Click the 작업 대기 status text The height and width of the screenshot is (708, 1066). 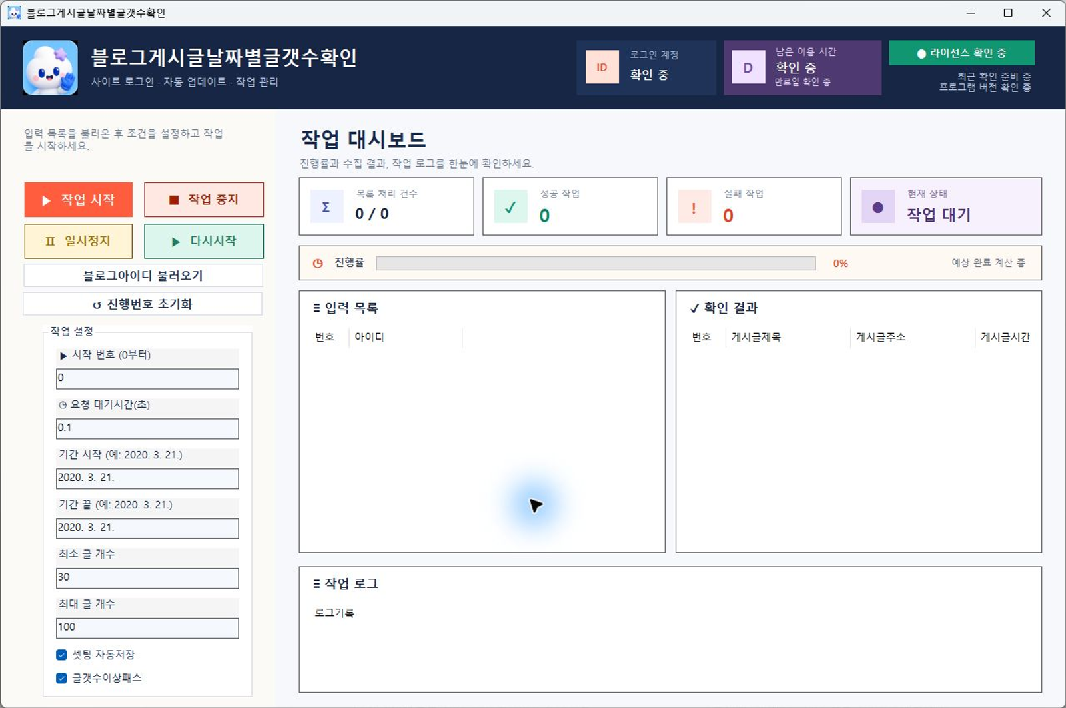click(x=939, y=214)
